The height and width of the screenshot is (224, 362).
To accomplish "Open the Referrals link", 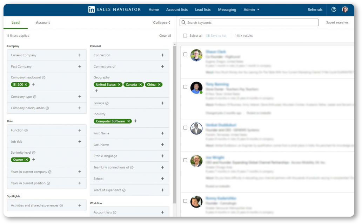I will (315, 9).
